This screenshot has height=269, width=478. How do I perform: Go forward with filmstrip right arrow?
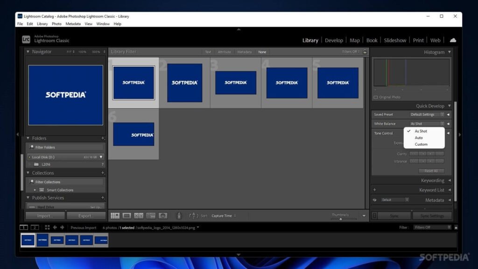click(62, 227)
